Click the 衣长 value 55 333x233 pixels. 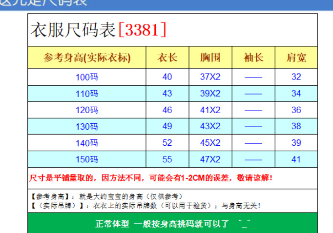click(167, 159)
